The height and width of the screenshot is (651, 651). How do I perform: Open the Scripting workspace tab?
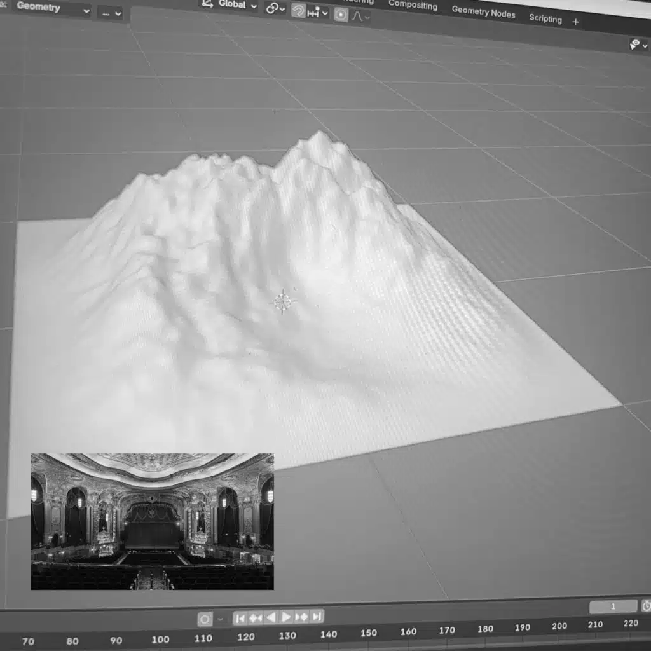pyautogui.click(x=545, y=18)
